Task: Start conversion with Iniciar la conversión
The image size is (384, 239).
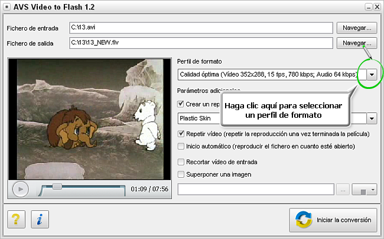Action: pyautogui.click(x=333, y=220)
